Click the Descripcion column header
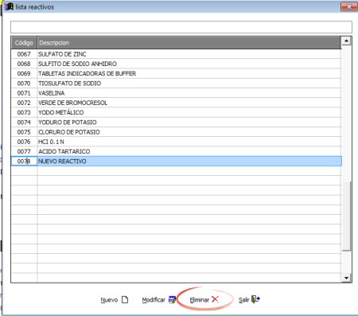358x316 pixels. (x=189, y=43)
